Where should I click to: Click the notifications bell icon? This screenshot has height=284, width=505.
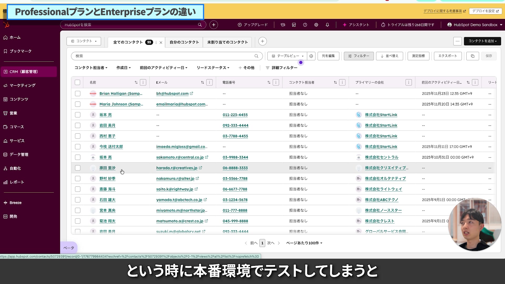coord(327,25)
